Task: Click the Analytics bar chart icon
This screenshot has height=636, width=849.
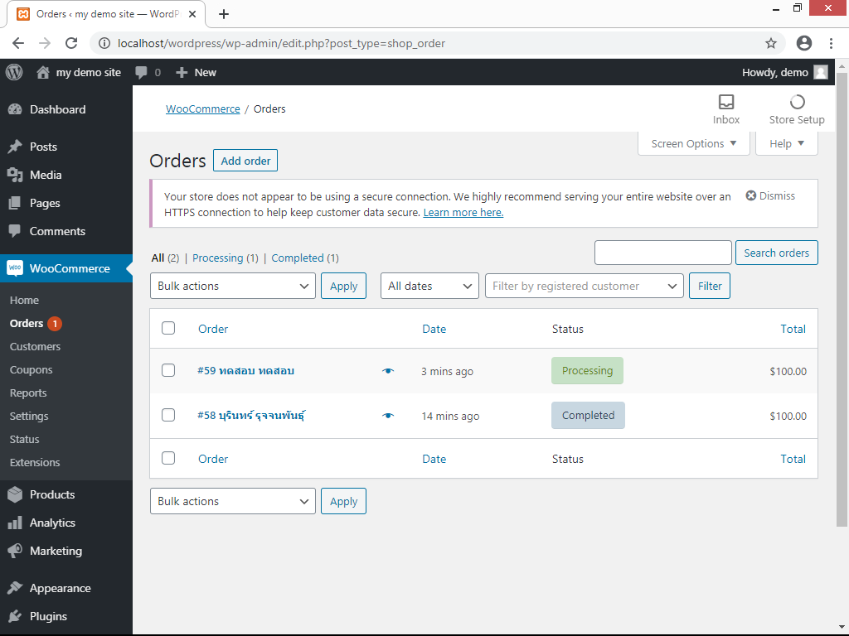Action: 15,523
